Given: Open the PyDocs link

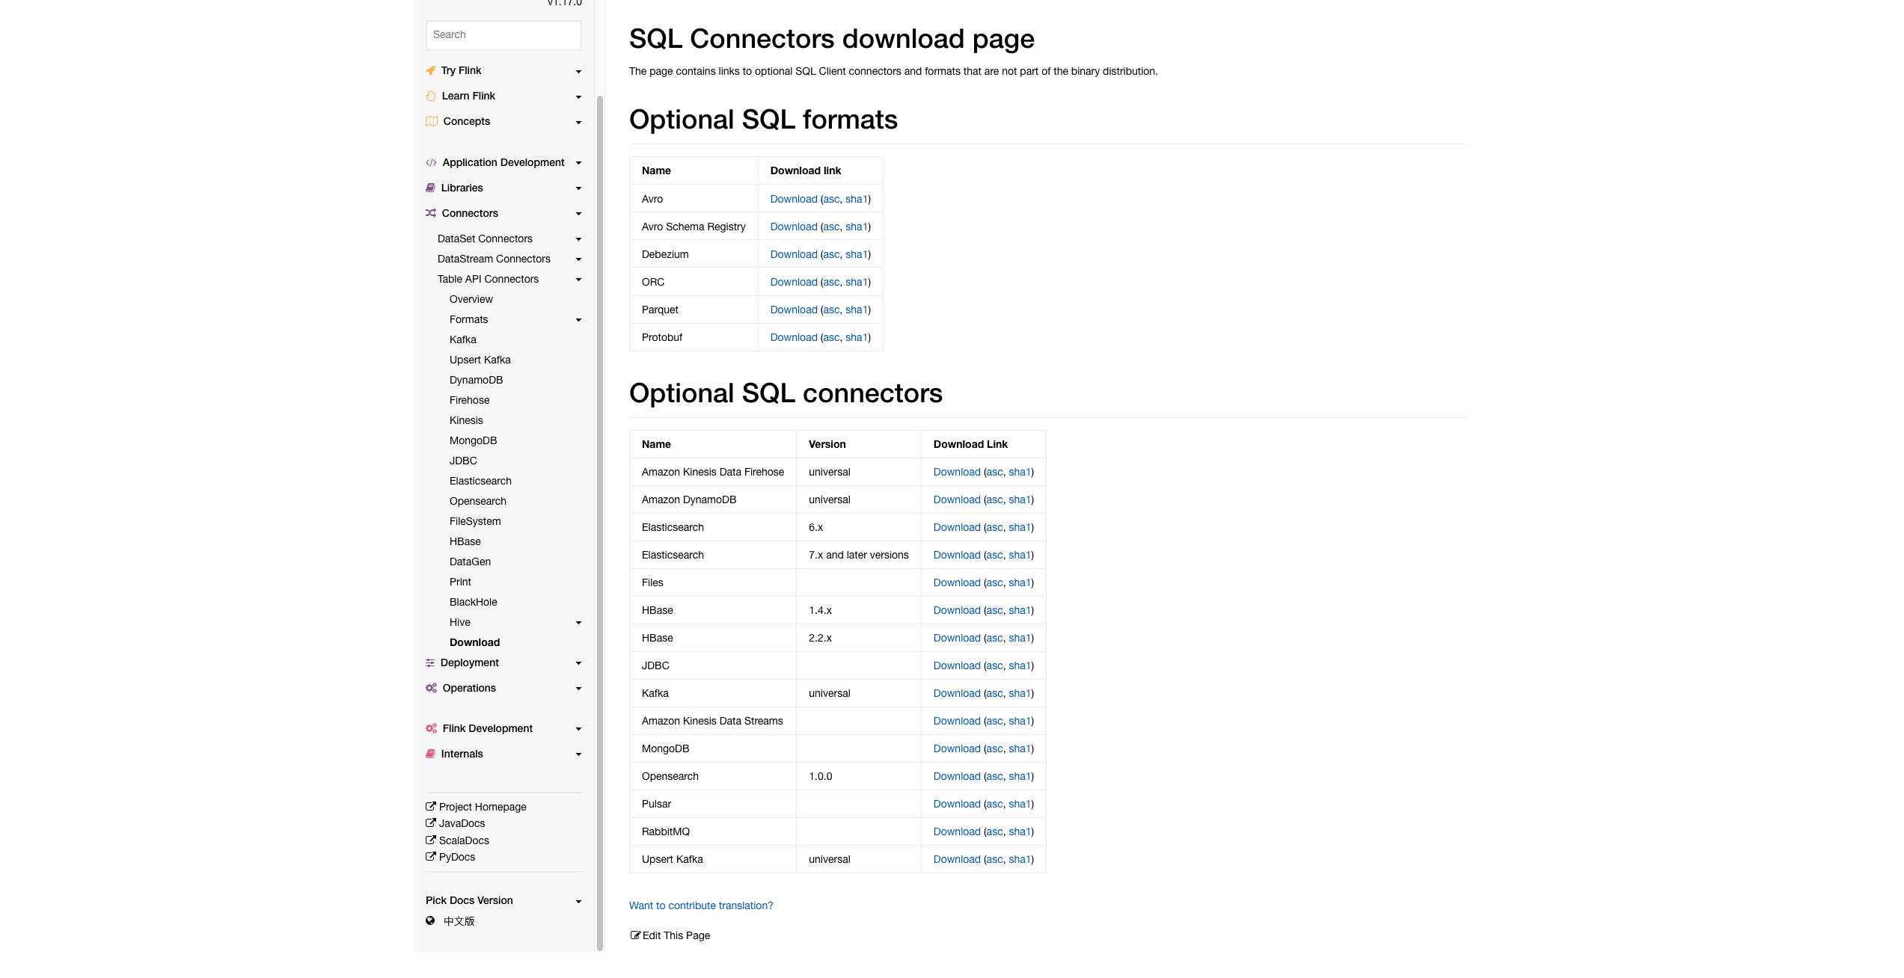Looking at the screenshot, I should pyautogui.click(x=457, y=857).
